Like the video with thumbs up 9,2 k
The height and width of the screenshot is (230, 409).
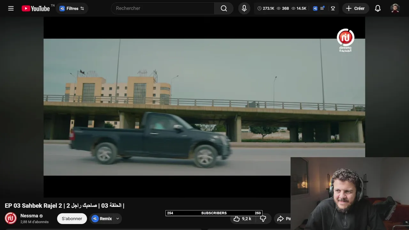[243, 218]
